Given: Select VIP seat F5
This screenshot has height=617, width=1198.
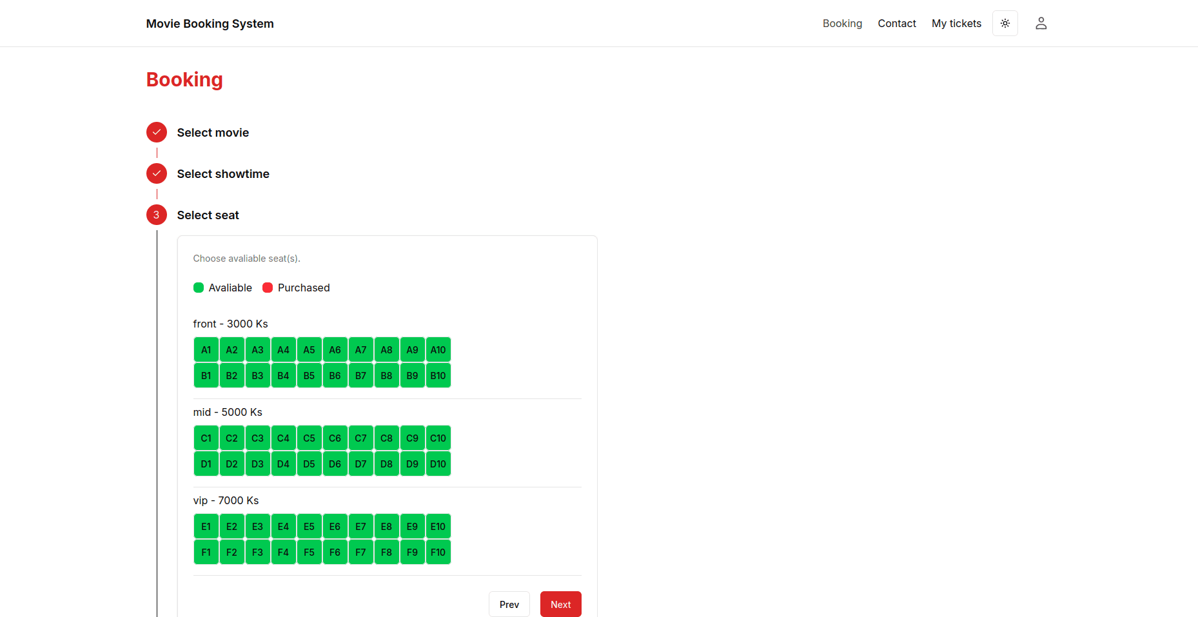Looking at the screenshot, I should click(x=309, y=552).
